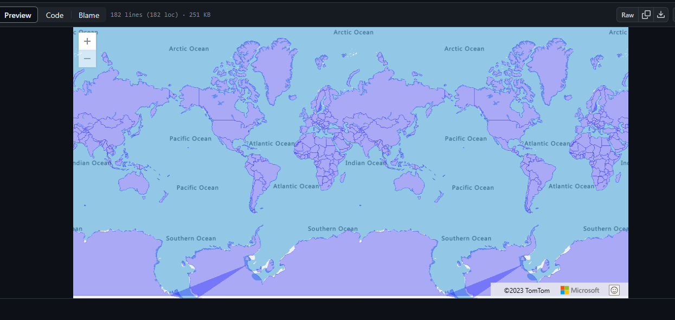Click the Arctic Ocean label at the top
675x320 pixels.
click(x=353, y=32)
